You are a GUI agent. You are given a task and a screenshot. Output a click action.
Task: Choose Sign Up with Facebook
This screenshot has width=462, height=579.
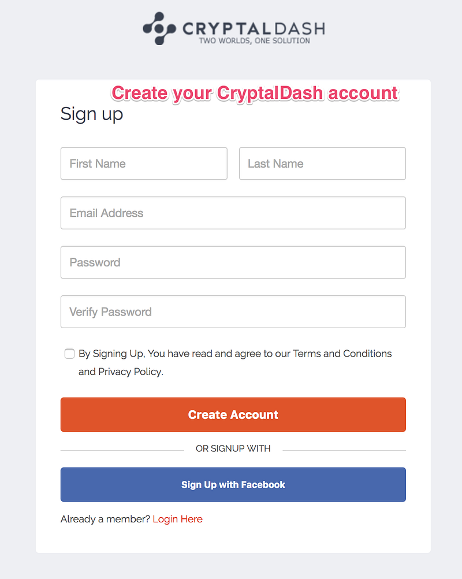tap(233, 485)
